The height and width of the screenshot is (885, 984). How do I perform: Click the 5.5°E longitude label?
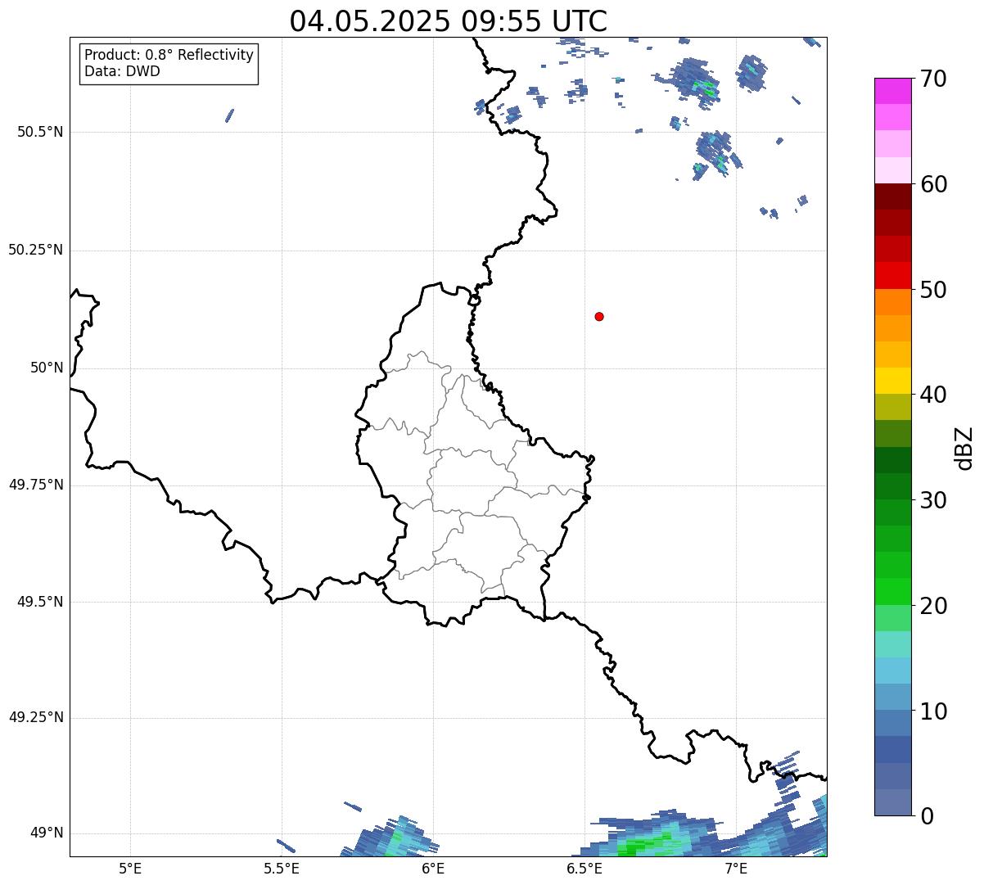tap(282, 868)
